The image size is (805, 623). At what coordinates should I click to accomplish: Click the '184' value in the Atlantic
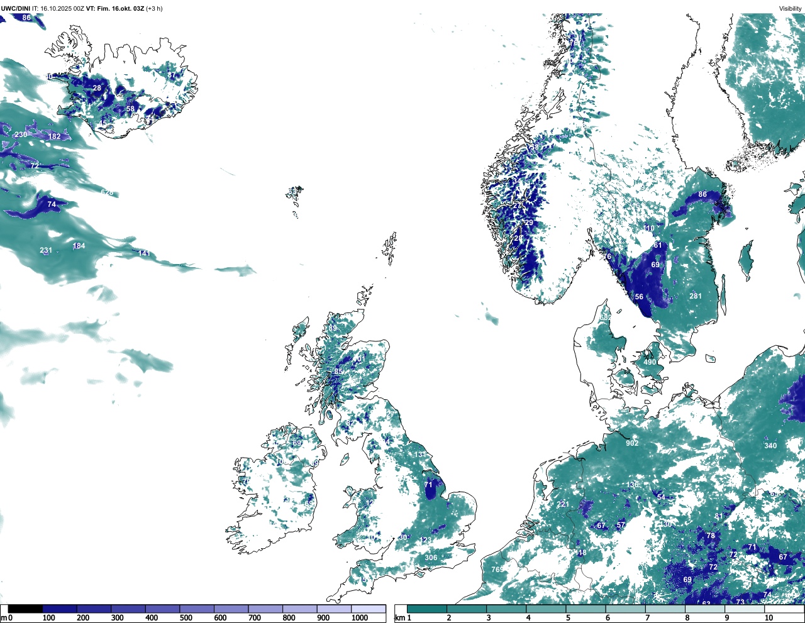tap(79, 246)
